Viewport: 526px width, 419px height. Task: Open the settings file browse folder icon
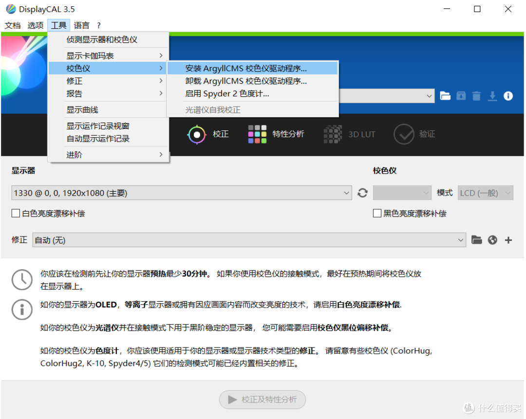445,96
